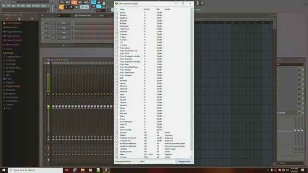Viewport: 308px width, 173px height.
Task: Check the FPC plugin checkbox
Action: 117,43
